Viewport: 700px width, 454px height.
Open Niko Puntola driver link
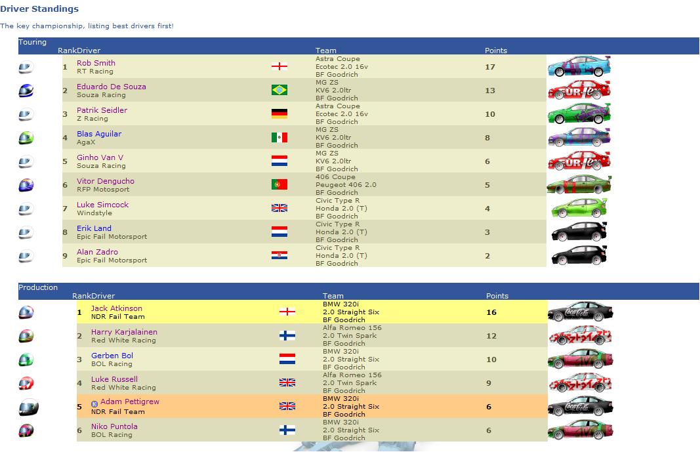[114, 426]
